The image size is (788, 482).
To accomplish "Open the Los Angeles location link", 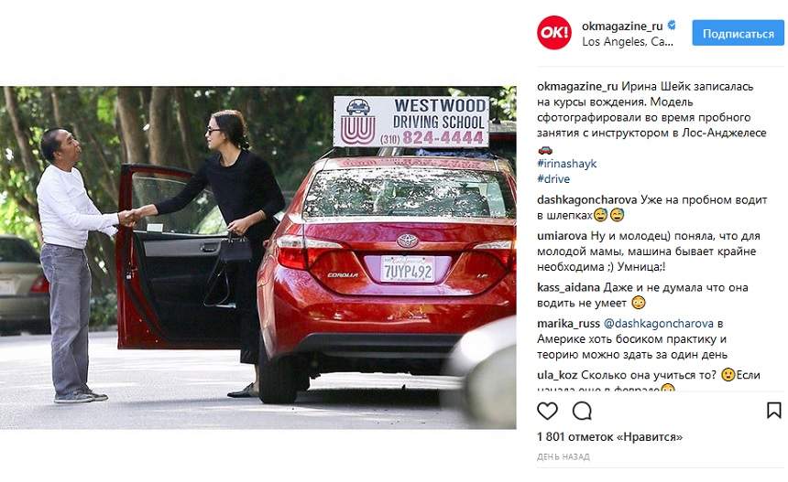I will tap(628, 42).
